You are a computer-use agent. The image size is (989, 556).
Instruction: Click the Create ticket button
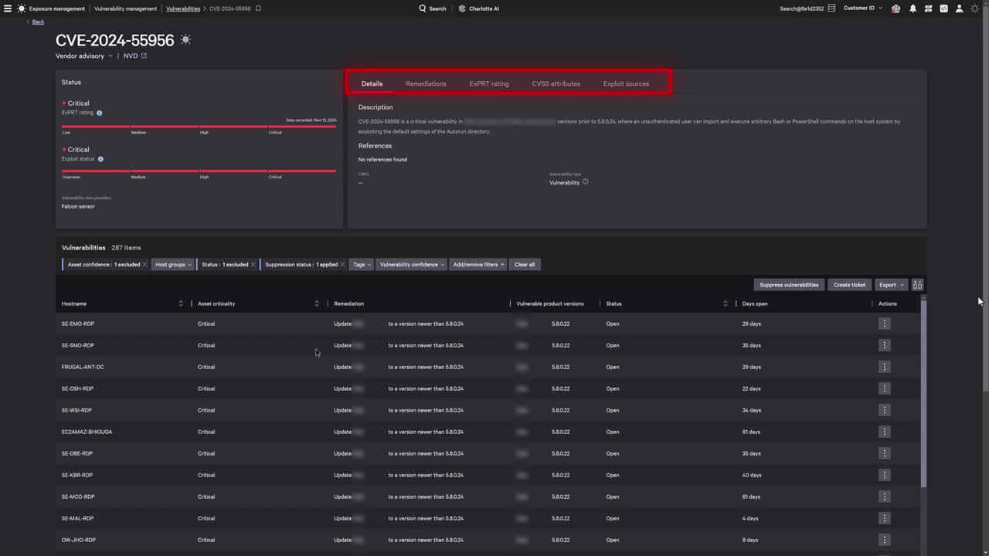pos(849,285)
